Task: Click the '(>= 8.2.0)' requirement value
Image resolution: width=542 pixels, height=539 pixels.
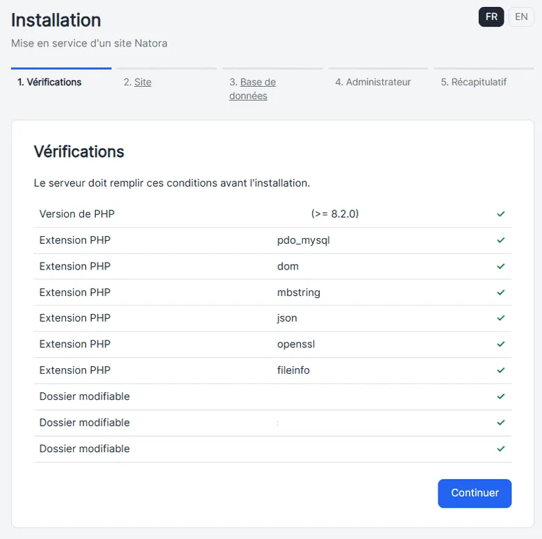Action: click(335, 214)
